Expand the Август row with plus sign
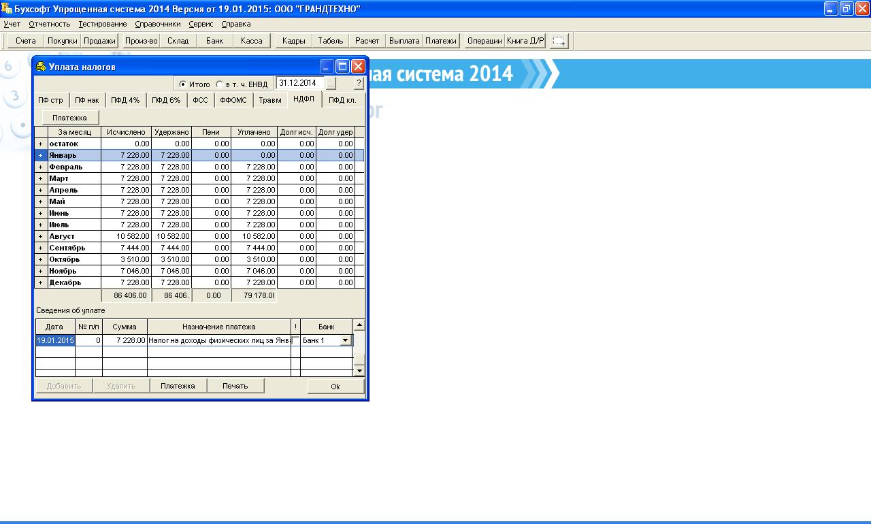Image resolution: width=871 pixels, height=524 pixels. click(x=41, y=236)
